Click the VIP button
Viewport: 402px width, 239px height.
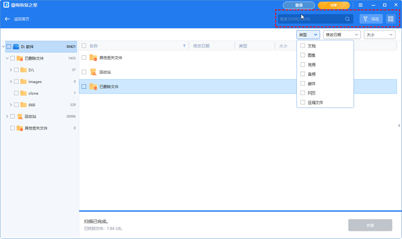pyautogui.click(x=334, y=5)
